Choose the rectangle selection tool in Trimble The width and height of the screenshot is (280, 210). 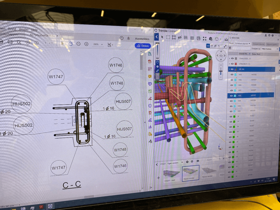pos(168,37)
